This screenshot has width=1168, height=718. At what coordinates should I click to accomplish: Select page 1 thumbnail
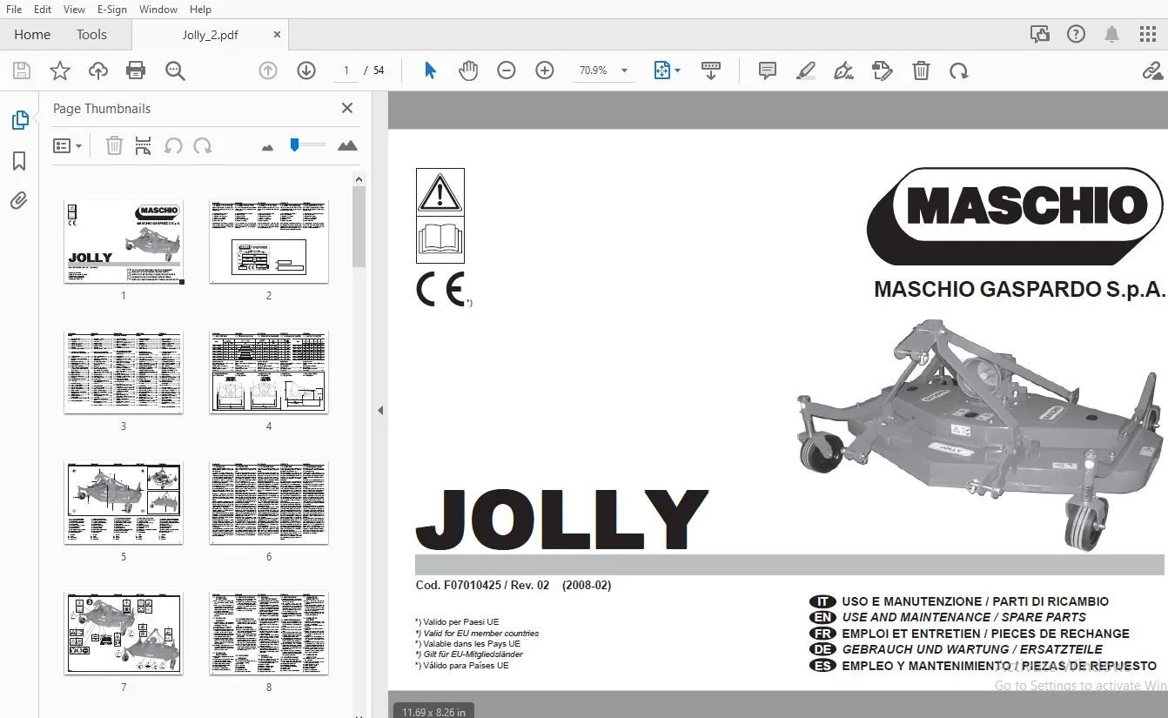click(124, 241)
